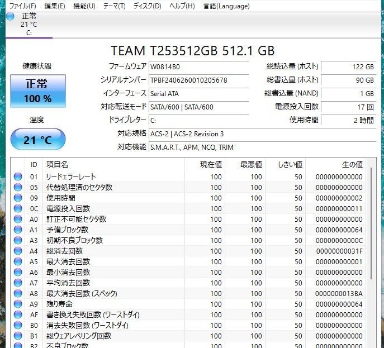The width and height of the screenshot is (384, 348).
Task: Select the 予備ブロック数 attribute row
Action: pyautogui.click(x=188, y=230)
